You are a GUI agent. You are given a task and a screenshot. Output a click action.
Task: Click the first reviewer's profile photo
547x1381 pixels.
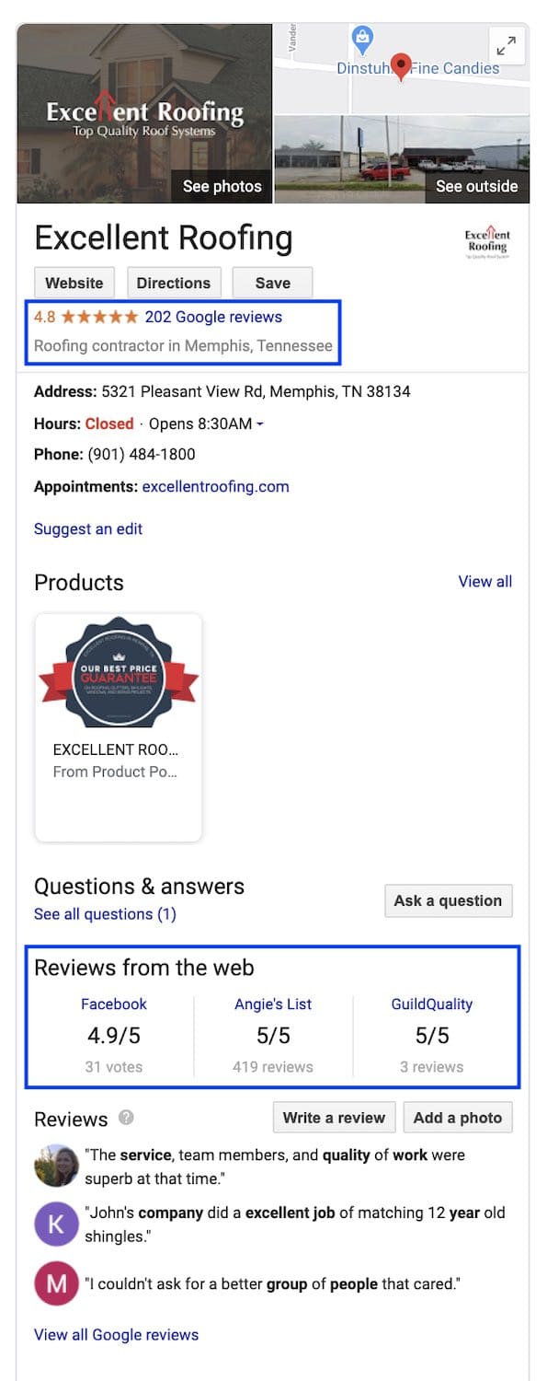pyautogui.click(x=56, y=1165)
